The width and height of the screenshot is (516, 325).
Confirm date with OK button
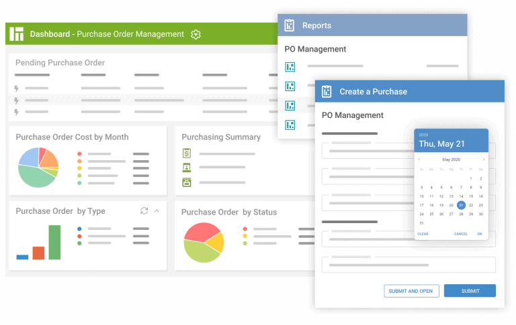(x=480, y=234)
